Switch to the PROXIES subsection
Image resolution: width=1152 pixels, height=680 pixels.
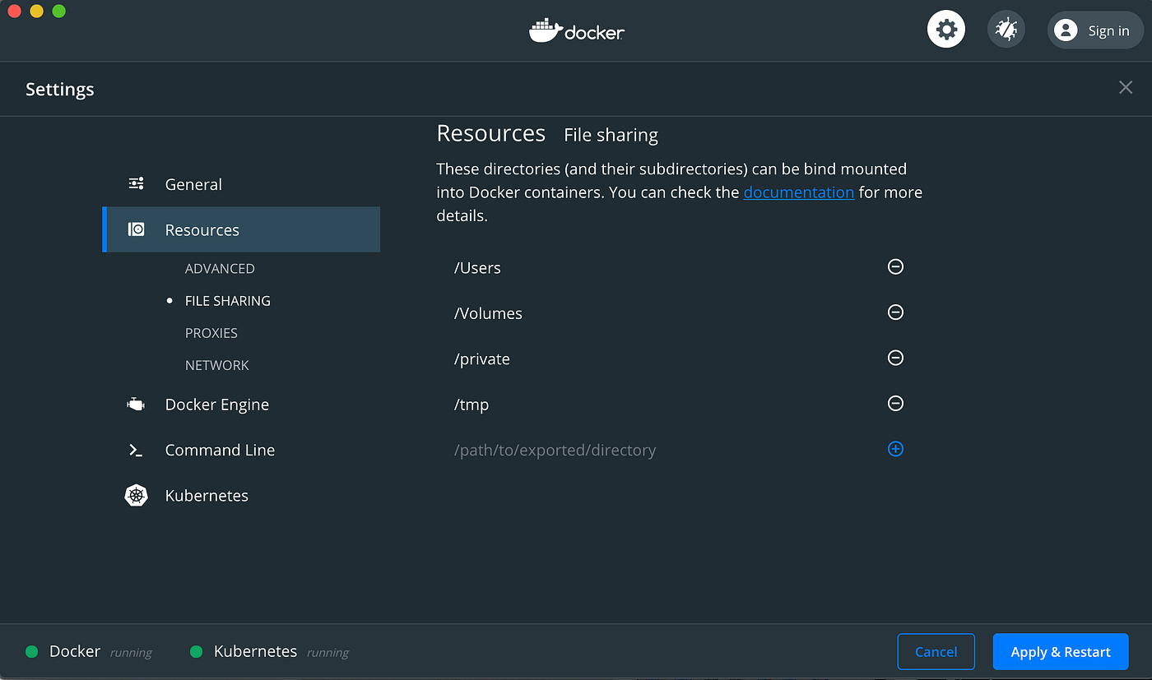211,333
